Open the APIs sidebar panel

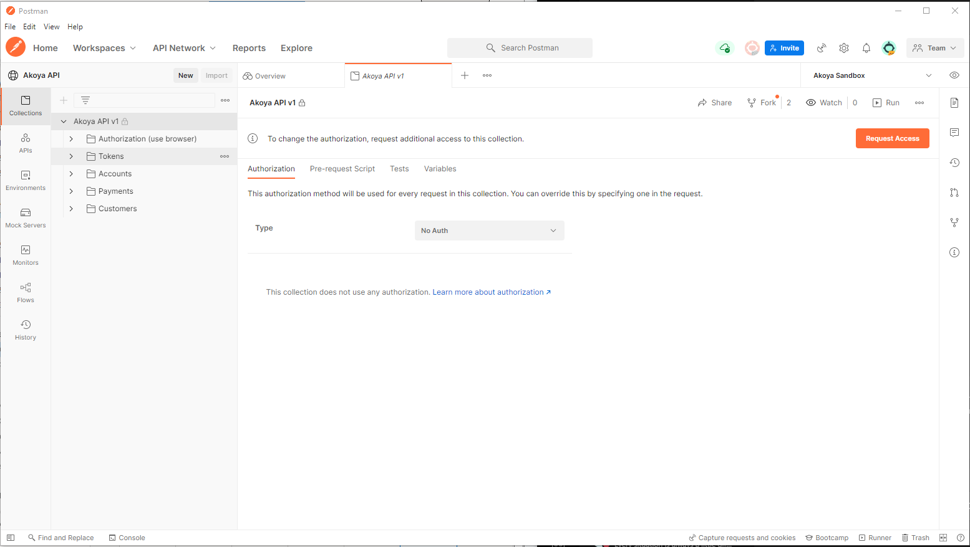(x=26, y=143)
